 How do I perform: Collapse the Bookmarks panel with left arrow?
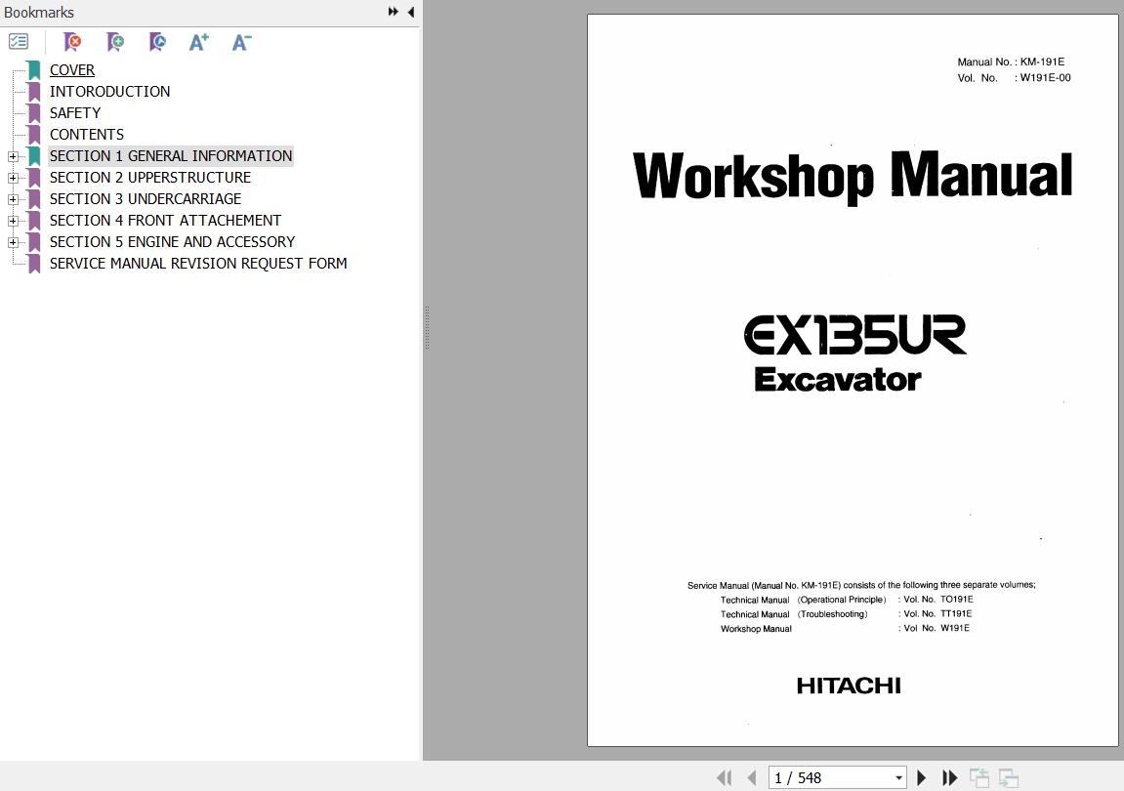click(x=411, y=12)
